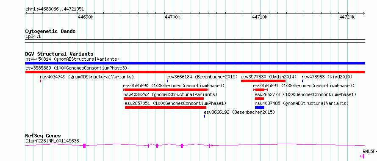Image resolution: width=377 pixels, height=161 pixels.
Task: Click the Cytogenetic Bands track title
Action: (x=50, y=31)
